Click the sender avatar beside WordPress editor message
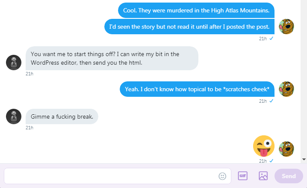The height and width of the screenshot is (188, 307). point(14,62)
